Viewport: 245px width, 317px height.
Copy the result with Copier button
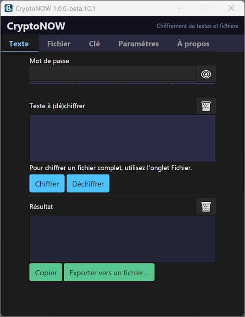pyautogui.click(x=46, y=273)
